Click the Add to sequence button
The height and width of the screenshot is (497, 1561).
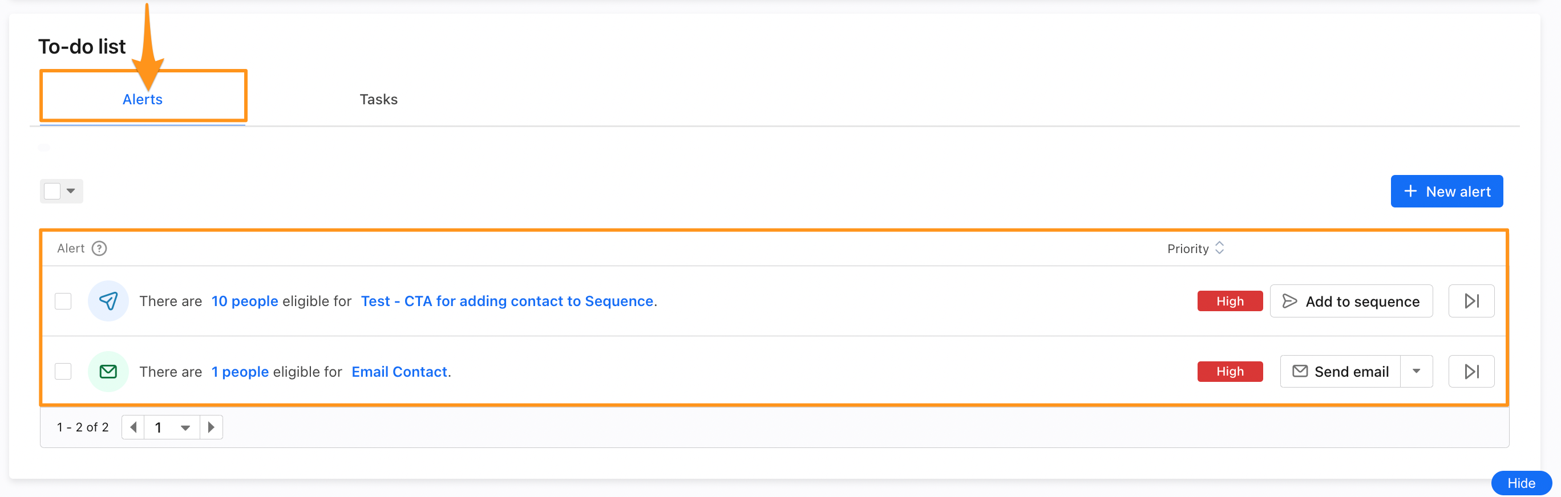point(1350,301)
